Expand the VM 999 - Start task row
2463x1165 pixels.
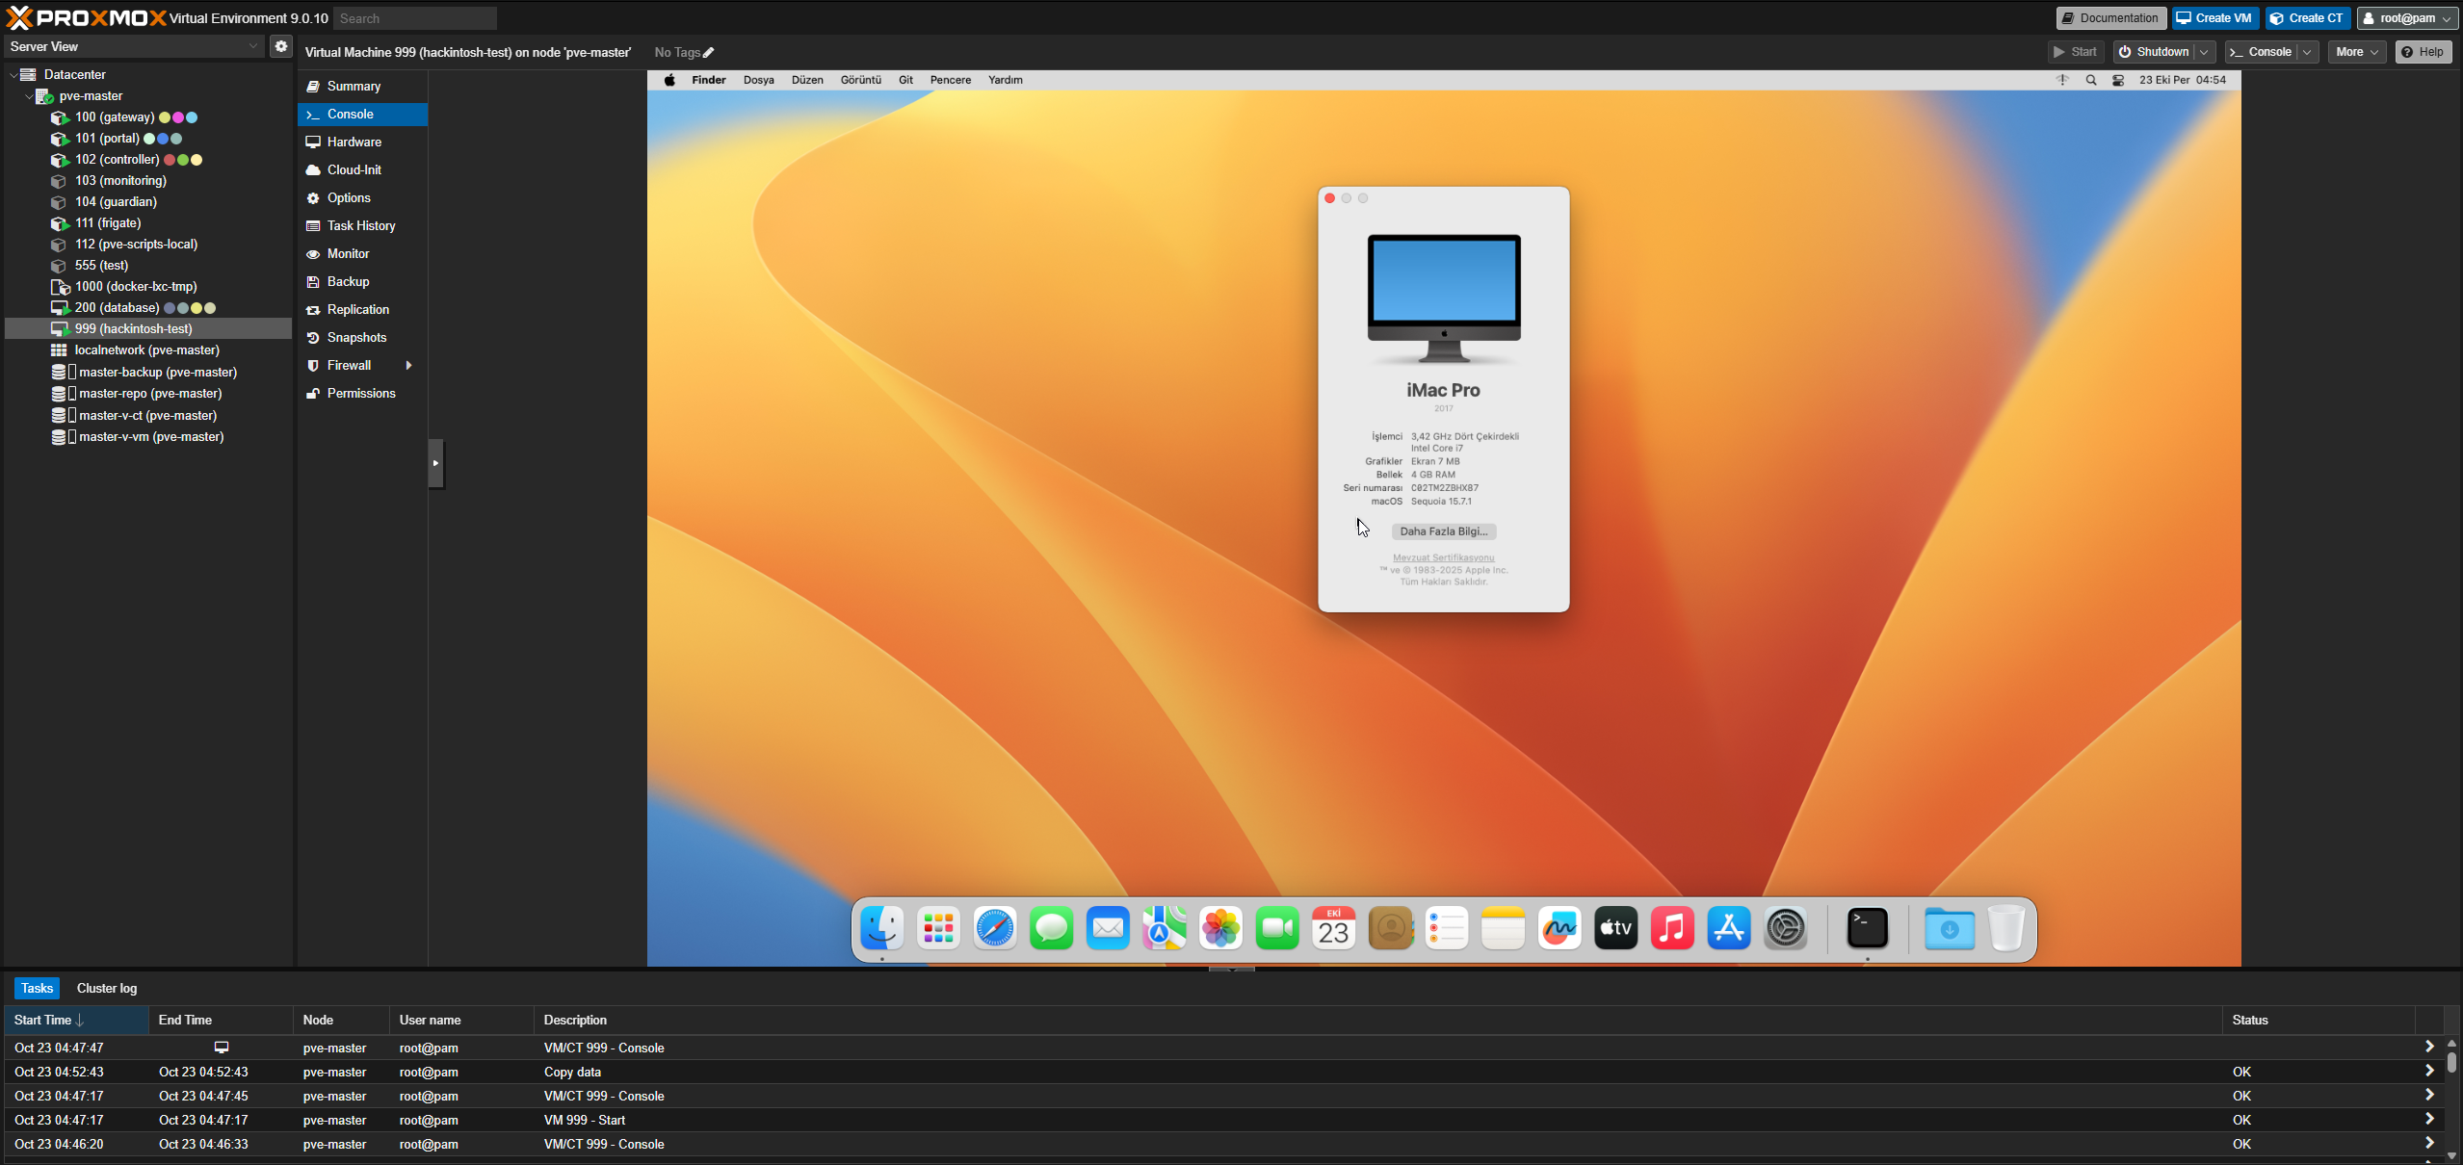click(2429, 1119)
